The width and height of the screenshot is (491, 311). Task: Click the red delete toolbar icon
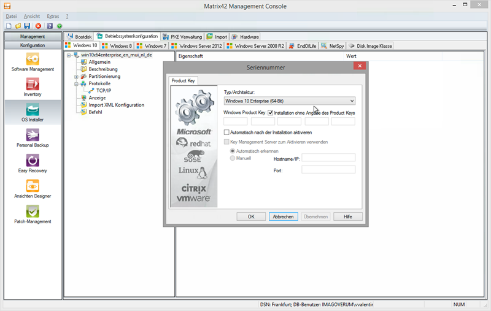(38, 26)
